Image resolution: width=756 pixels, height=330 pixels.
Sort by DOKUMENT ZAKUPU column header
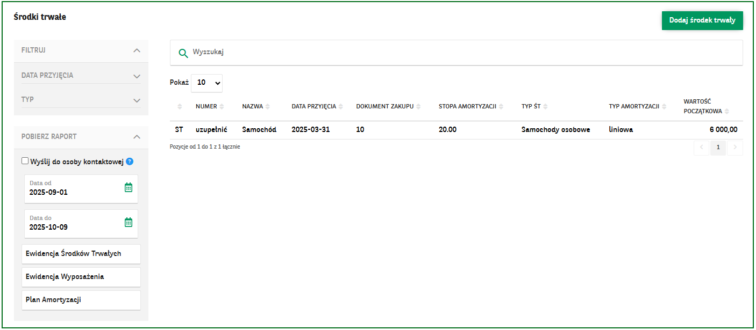pyautogui.click(x=388, y=106)
